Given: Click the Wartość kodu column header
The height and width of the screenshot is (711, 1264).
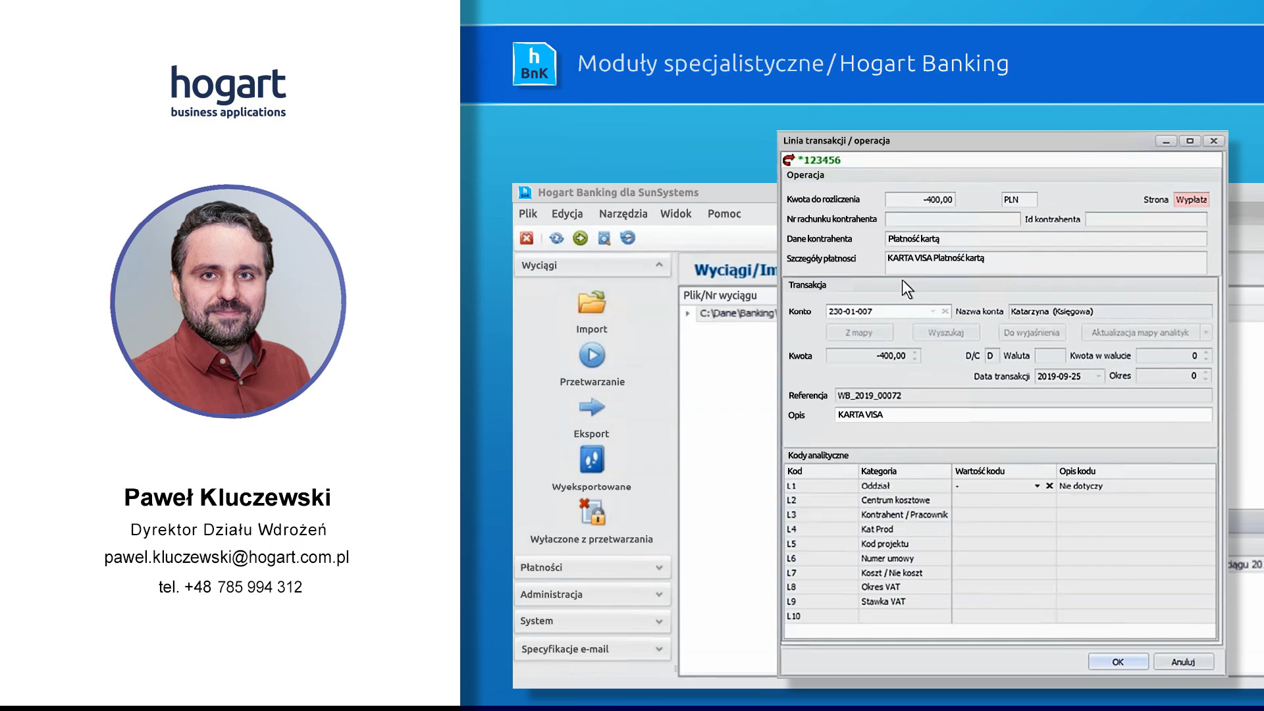Looking at the screenshot, I should pyautogui.click(x=1003, y=471).
